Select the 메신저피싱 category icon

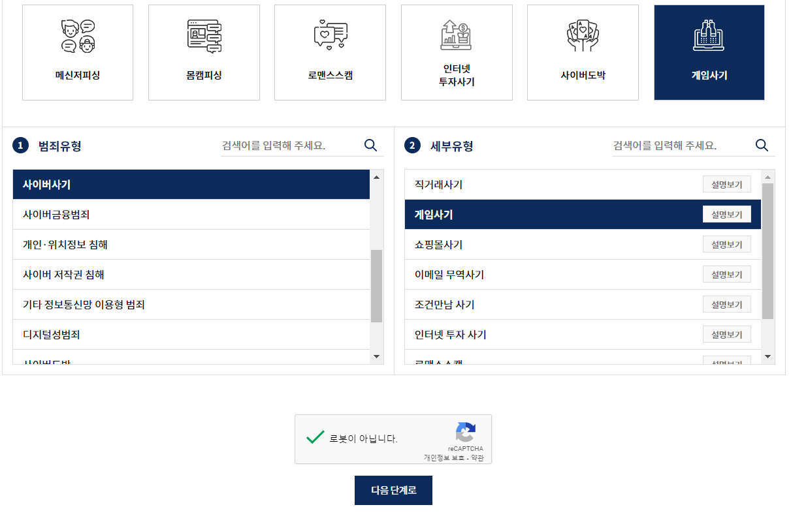pos(77,52)
